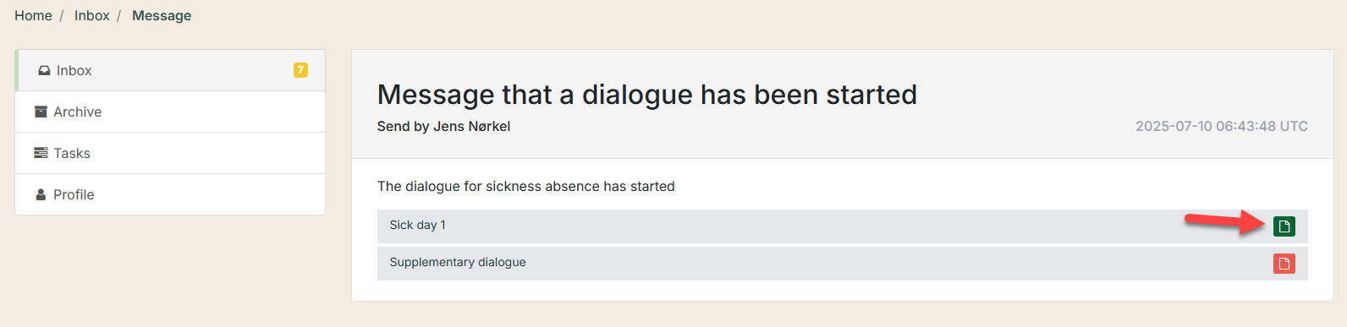
Task: Click the yellow unread count badge
Action: [x=300, y=70]
